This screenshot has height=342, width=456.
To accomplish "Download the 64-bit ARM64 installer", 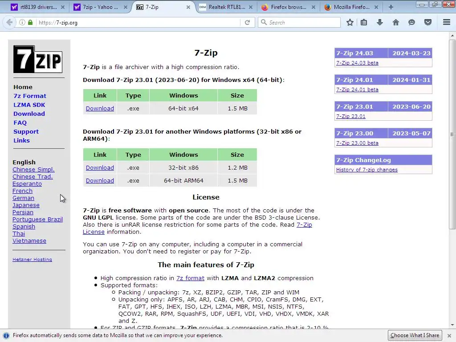I will [100, 181].
